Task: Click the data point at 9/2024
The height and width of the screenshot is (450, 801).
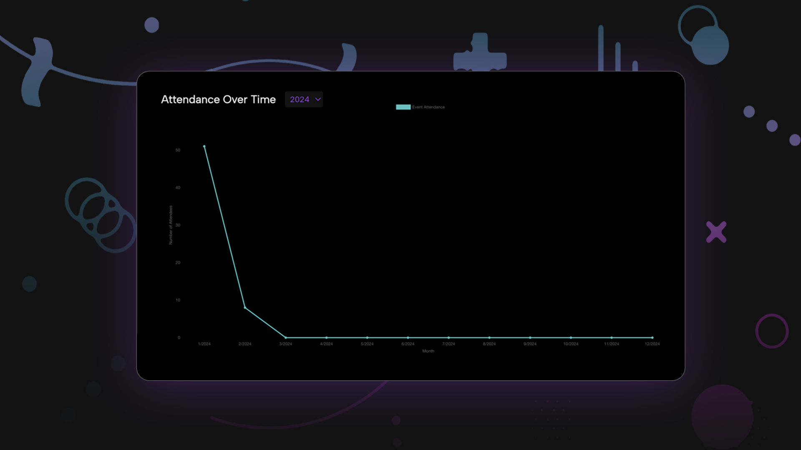Action: pos(530,337)
